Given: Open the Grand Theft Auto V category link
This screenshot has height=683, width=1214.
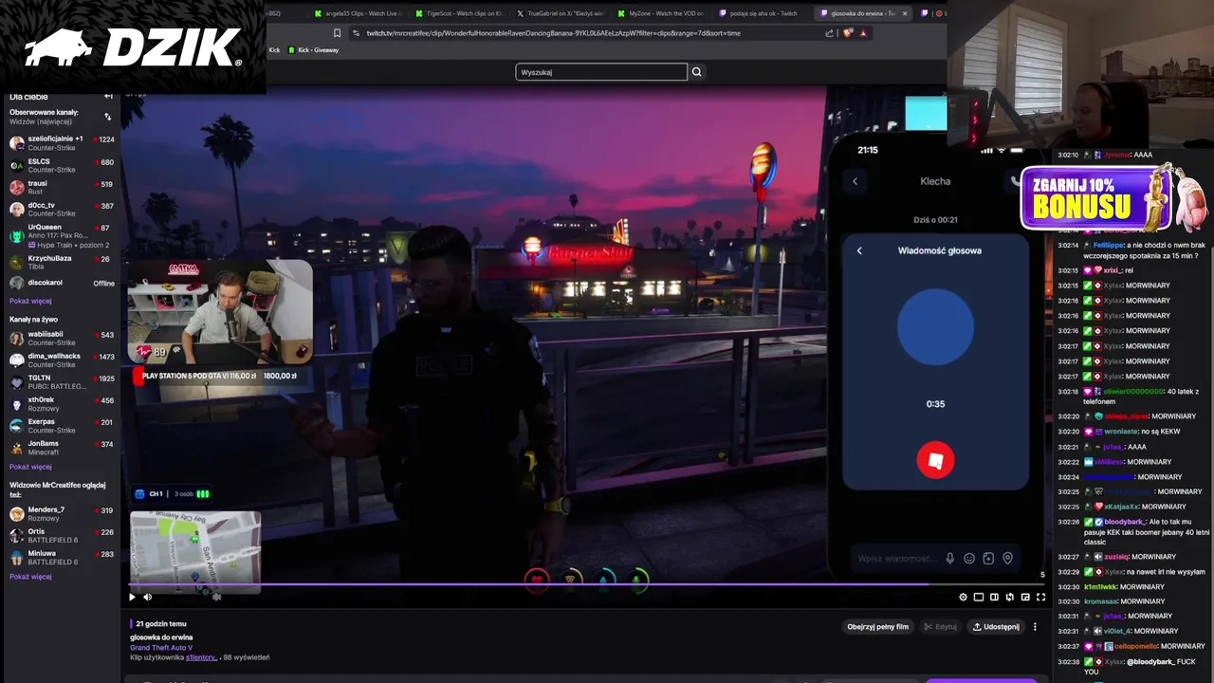Looking at the screenshot, I should click(x=161, y=647).
